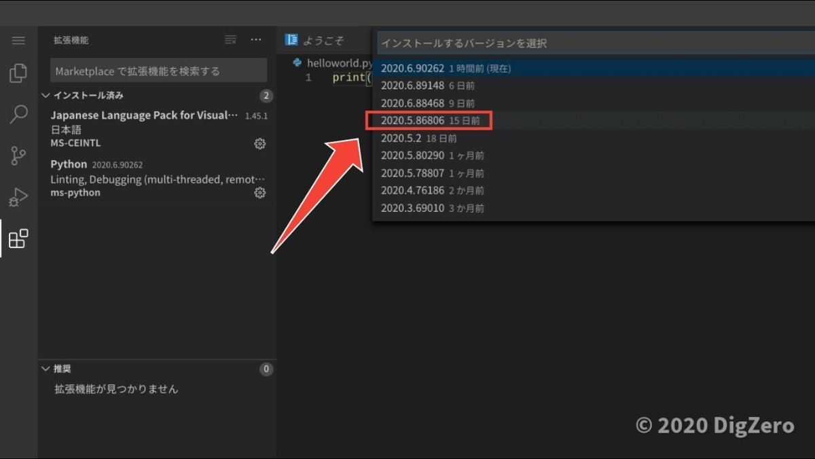The width and height of the screenshot is (815, 459).
Task: Choose version 2020.5.78807
Action: 594,173
